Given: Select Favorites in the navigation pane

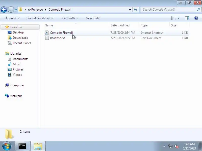Looking at the screenshot, I should pos(16,27).
